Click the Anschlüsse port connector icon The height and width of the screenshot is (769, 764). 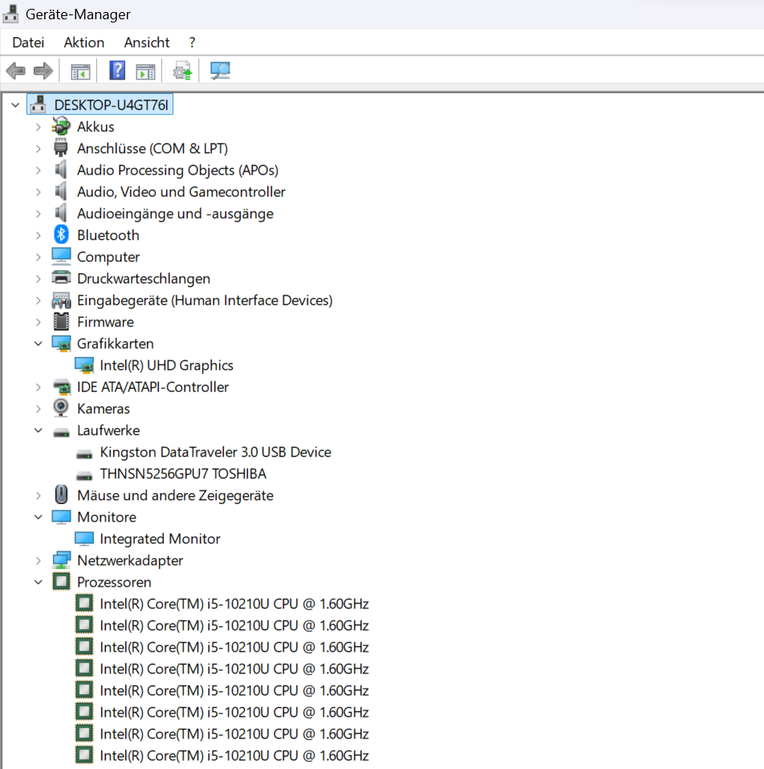click(61, 149)
